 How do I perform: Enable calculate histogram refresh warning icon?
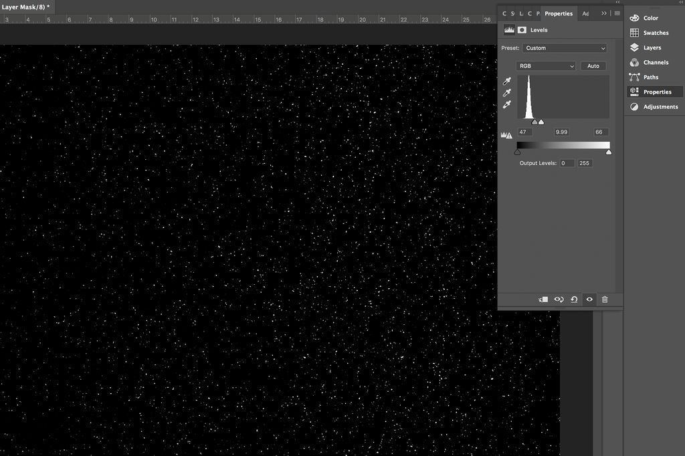point(507,134)
